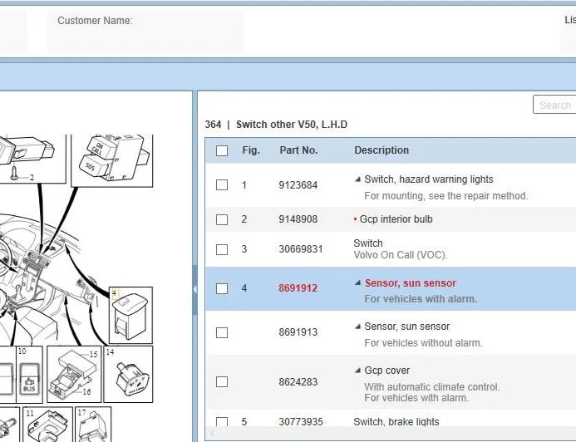The height and width of the screenshot is (442, 576).
Task: Click the BLIS switch figure 10
Action: coord(28,376)
